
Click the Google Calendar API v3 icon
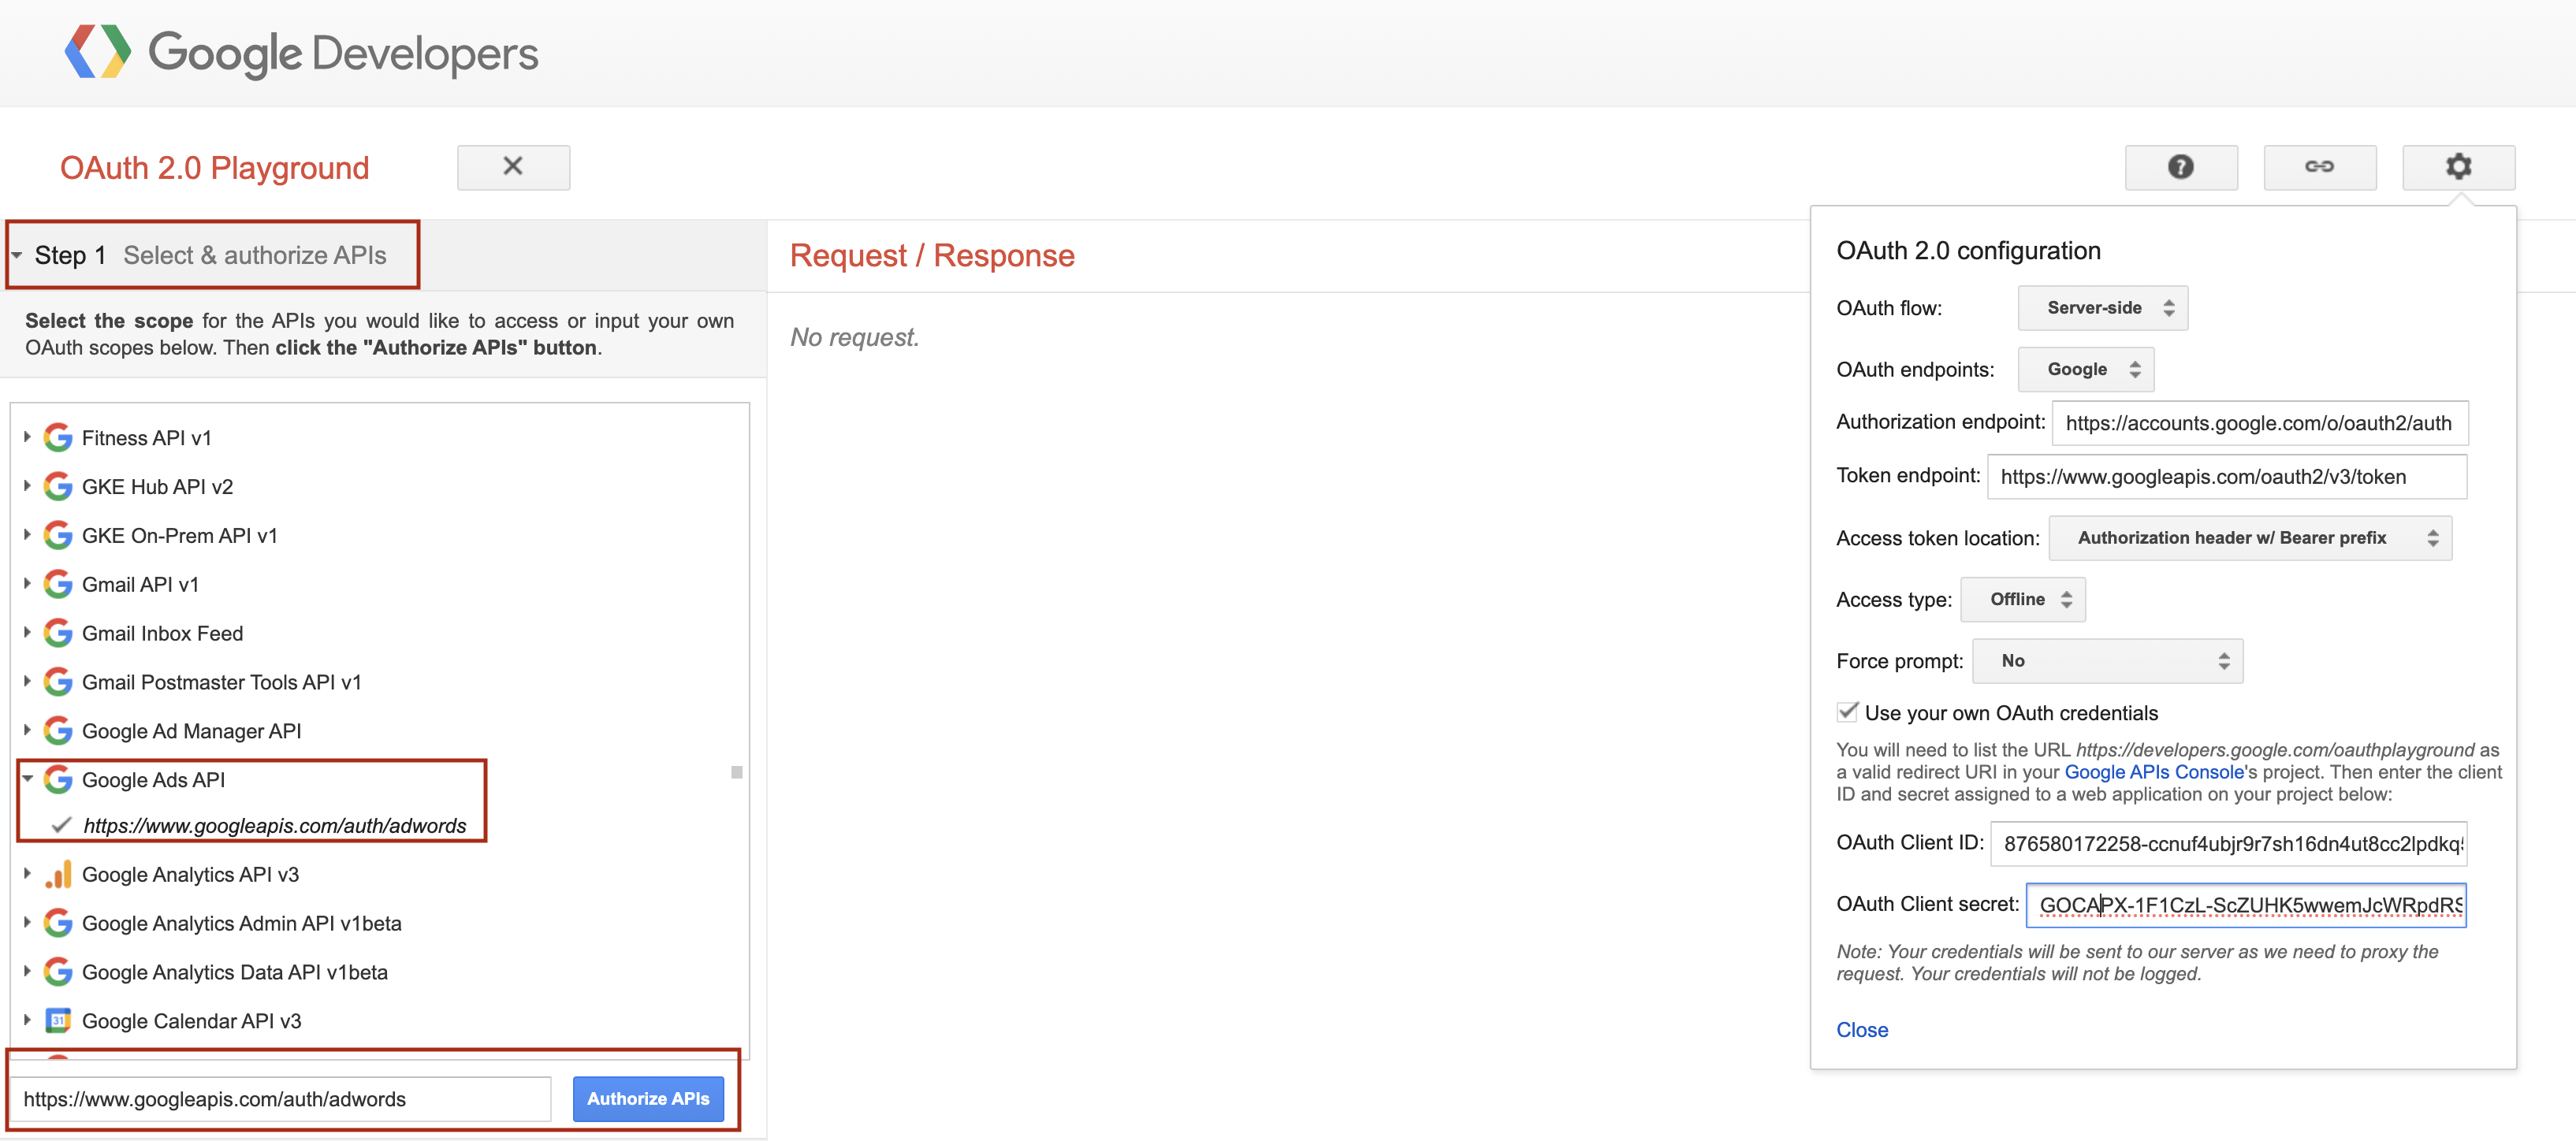pyautogui.click(x=58, y=1020)
